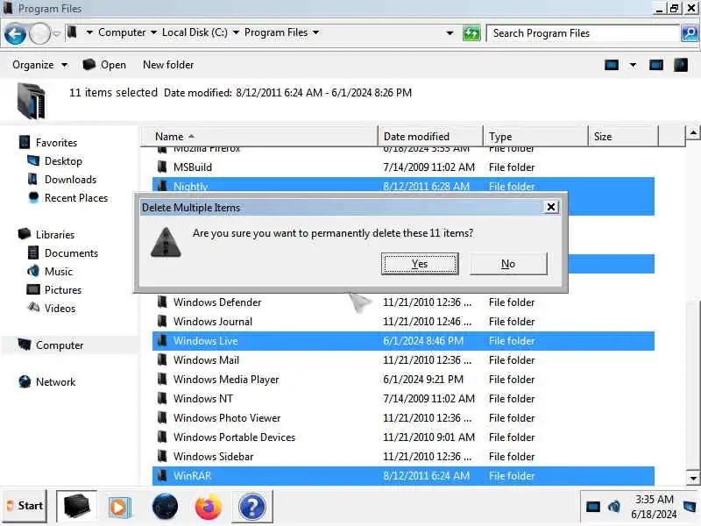Cancel deletion with the No button
This screenshot has width=701, height=526.
pos(508,264)
